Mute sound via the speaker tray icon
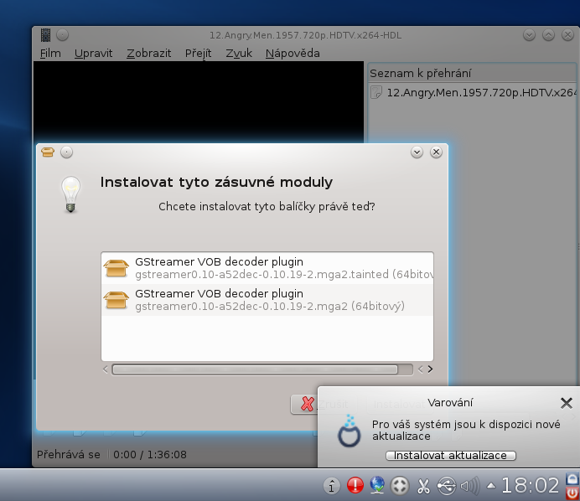 (469, 485)
